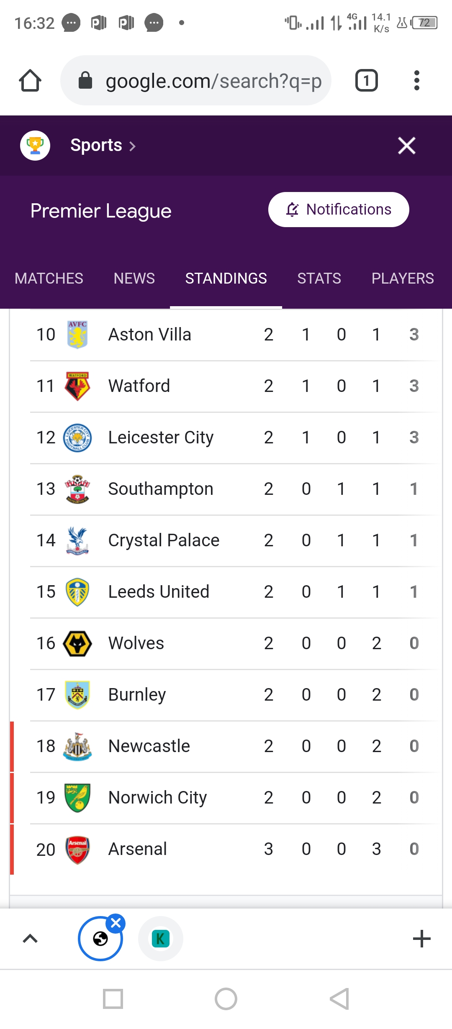Viewport: 452px width, 1029px height.
Task: Add a new tab with the plus
Action: pyautogui.click(x=421, y=939)
